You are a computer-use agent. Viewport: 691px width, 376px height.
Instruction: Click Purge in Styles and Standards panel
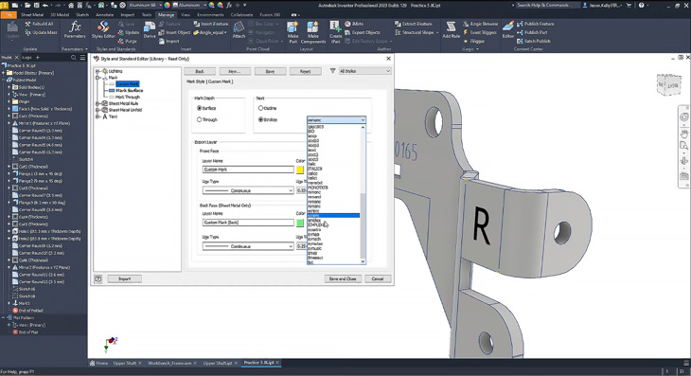tap(128, 41)
